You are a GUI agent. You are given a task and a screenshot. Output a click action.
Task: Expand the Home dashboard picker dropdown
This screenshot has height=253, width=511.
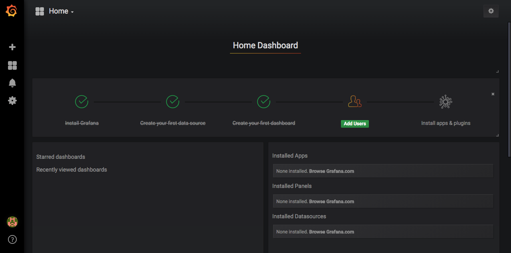click(x=61, y=11)
